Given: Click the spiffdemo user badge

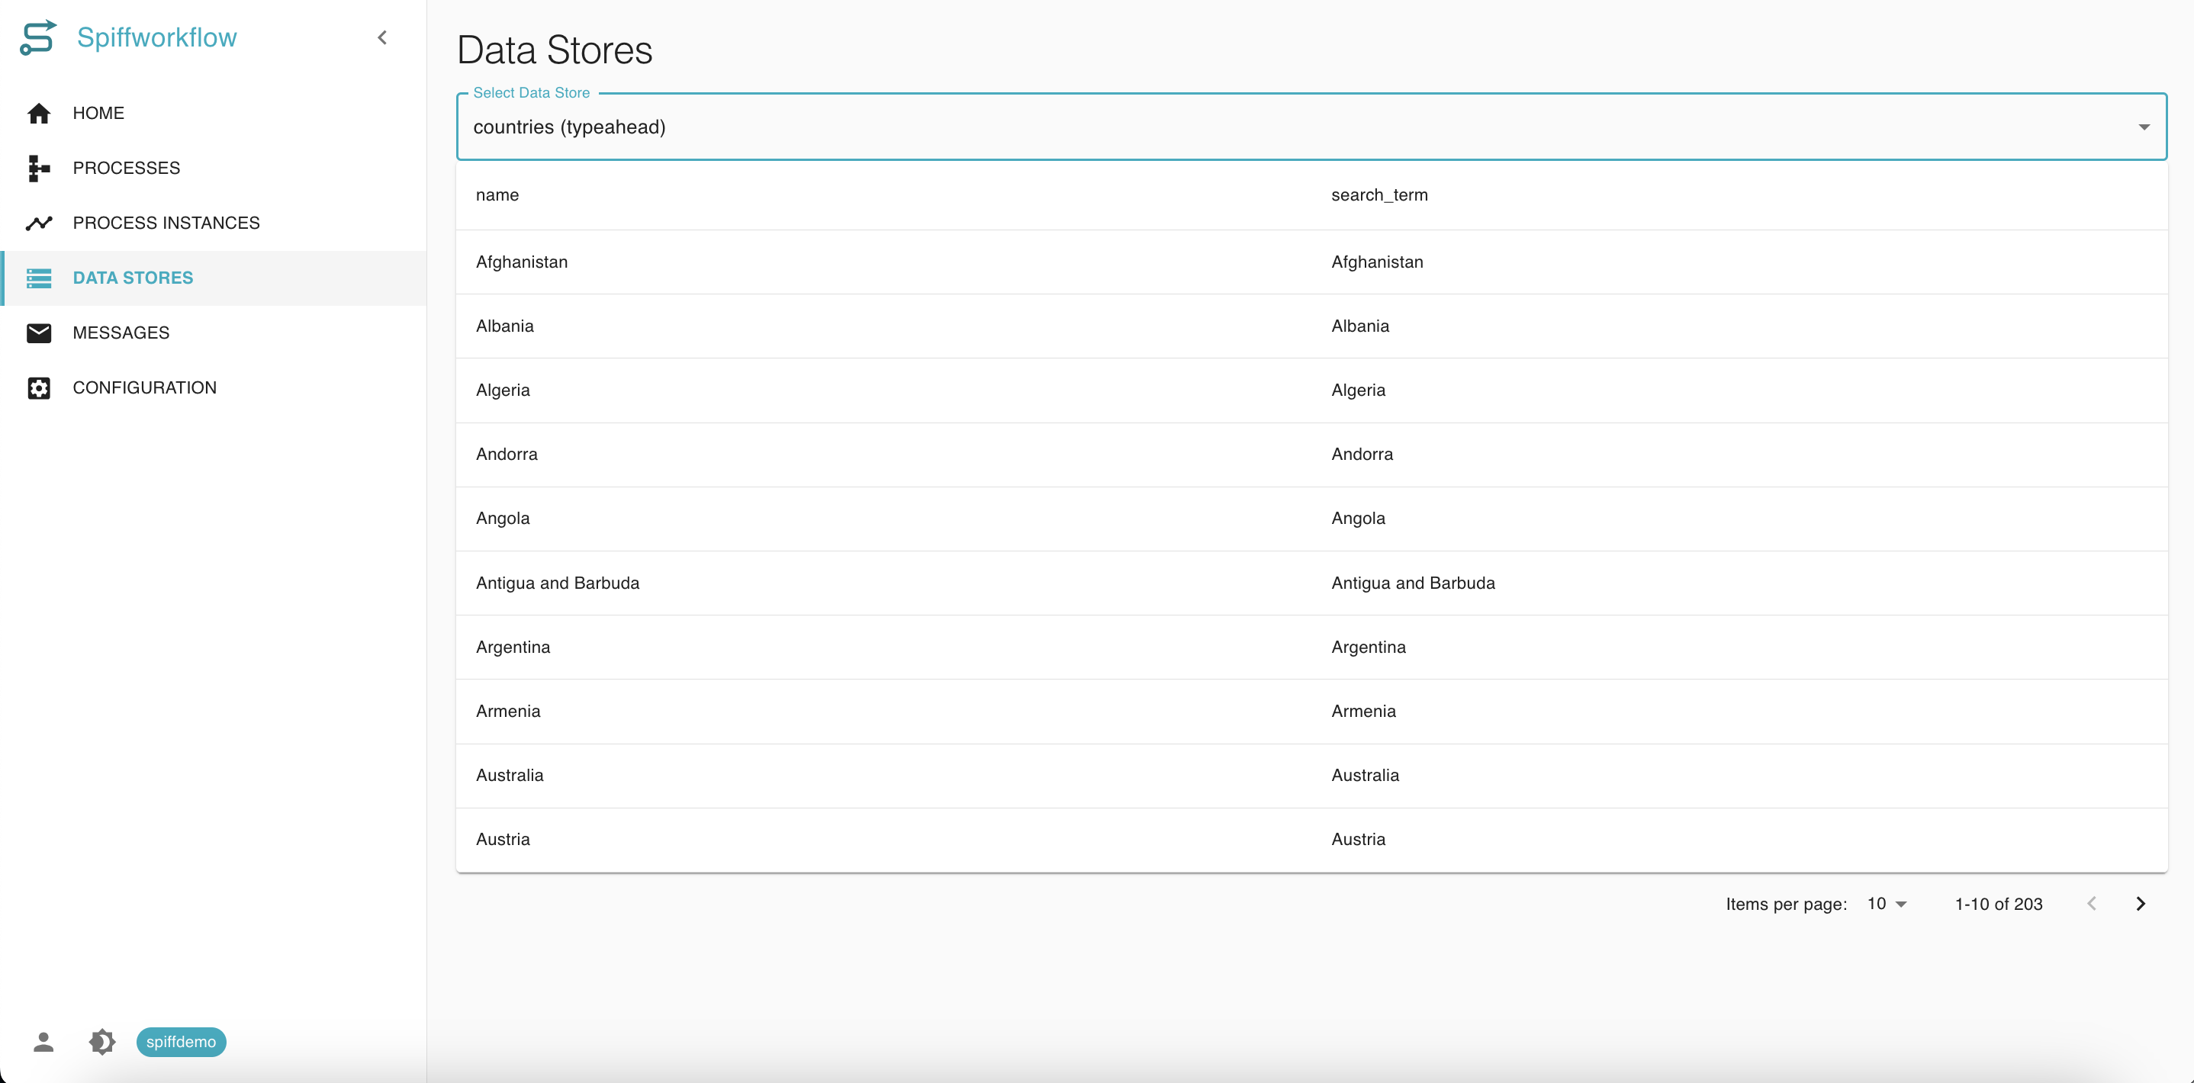Looking at the screenshot, I should click(x=181, y=1041).
